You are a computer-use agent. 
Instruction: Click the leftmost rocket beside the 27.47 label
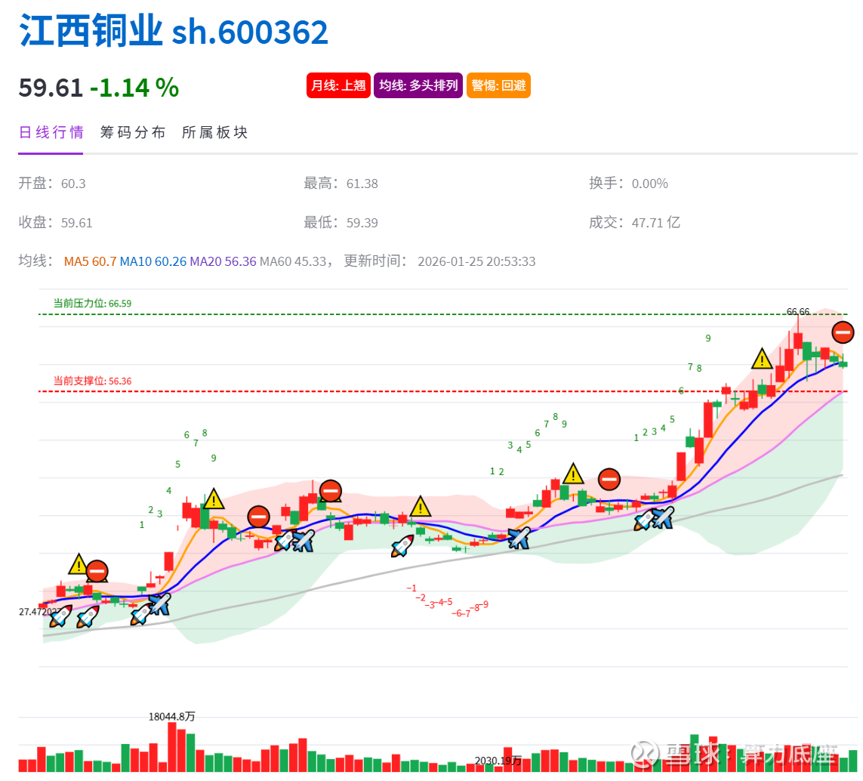(x=60, y=616)
